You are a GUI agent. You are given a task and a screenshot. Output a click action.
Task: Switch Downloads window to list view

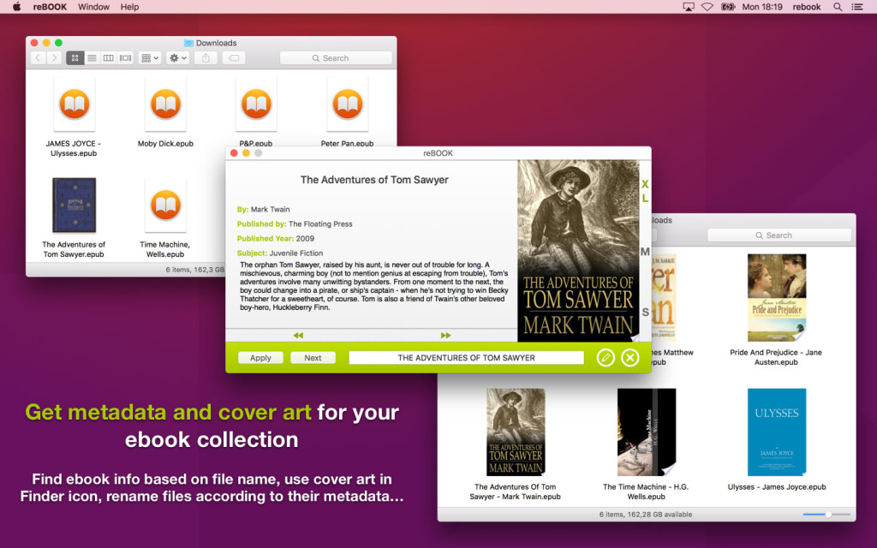pyautogui.click(x=92, y=57)
